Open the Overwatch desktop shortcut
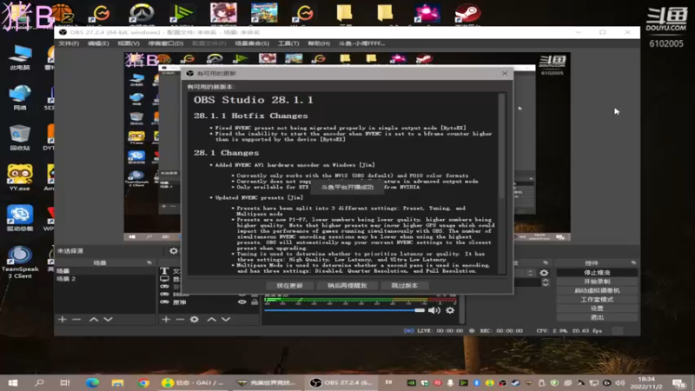This screenshot has height=391, width=695. [141, 13]
